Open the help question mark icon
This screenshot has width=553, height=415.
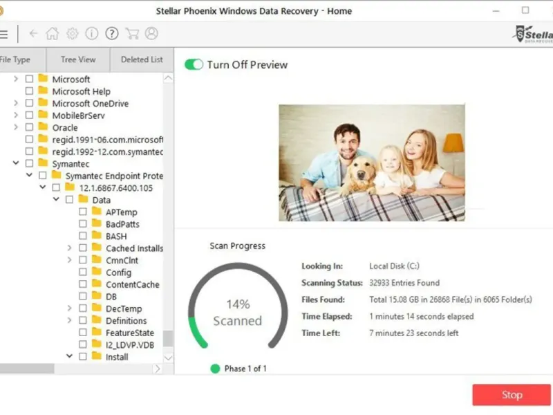point(112,33)
